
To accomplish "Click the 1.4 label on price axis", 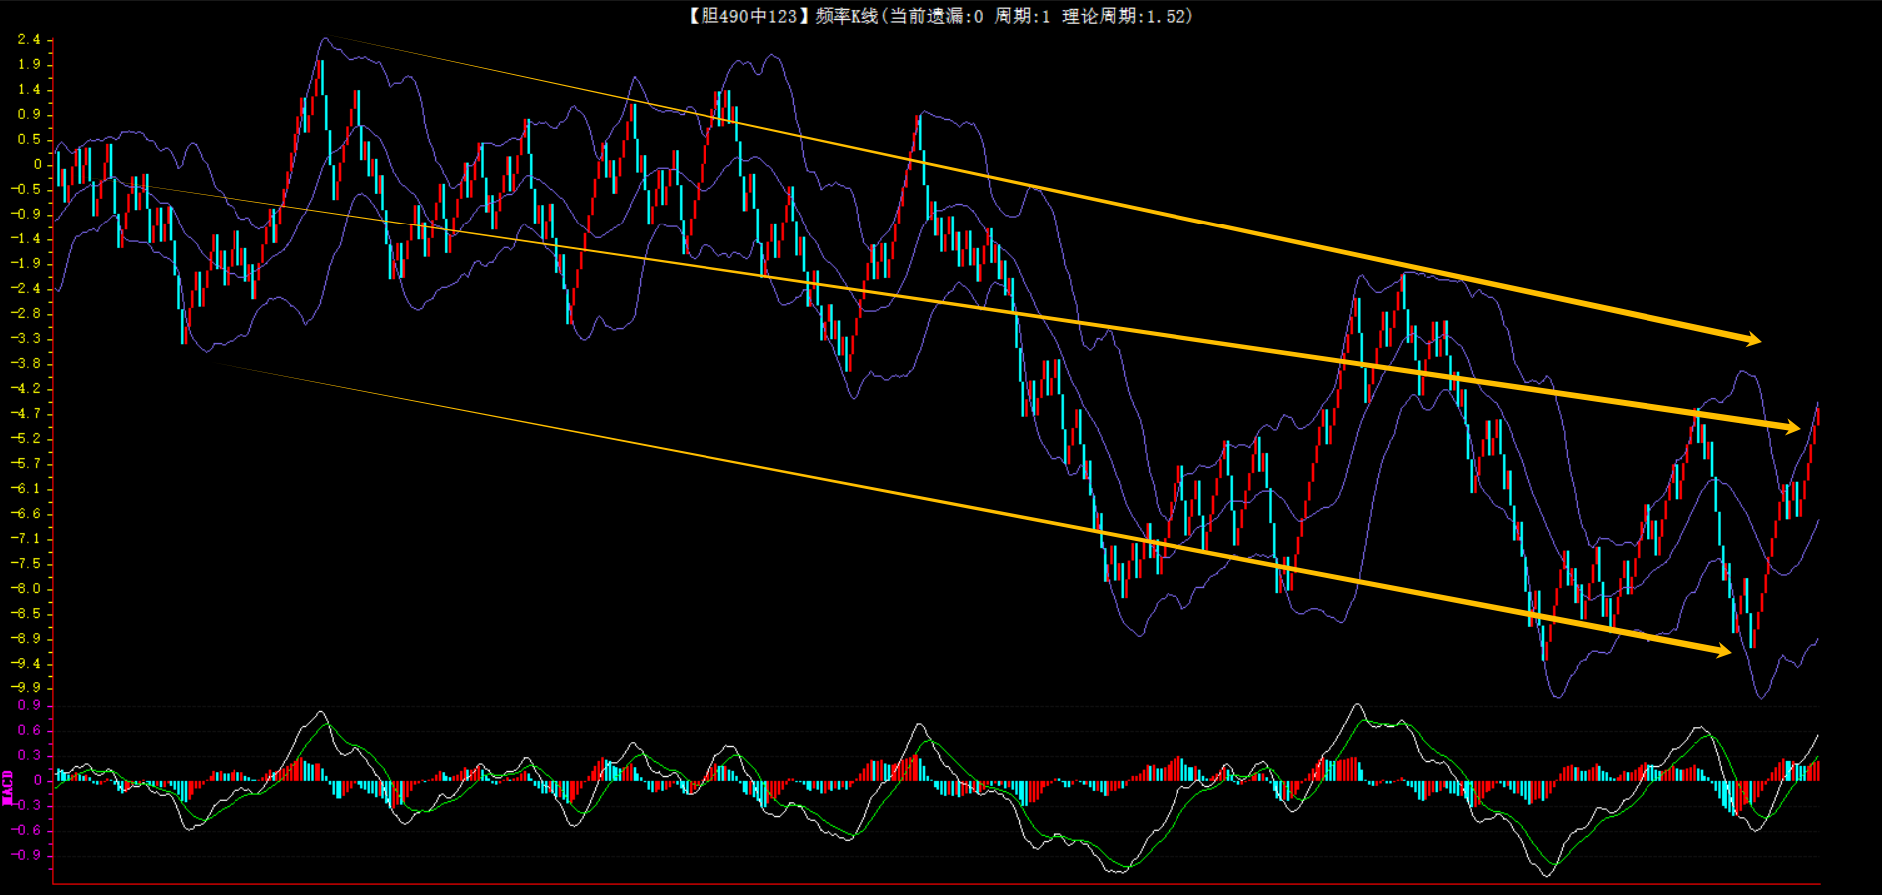I will pyautogui.click(x=29, y=89).
